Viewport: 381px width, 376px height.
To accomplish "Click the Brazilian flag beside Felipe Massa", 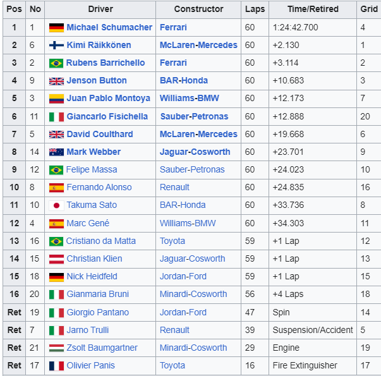I will point(56,170).
